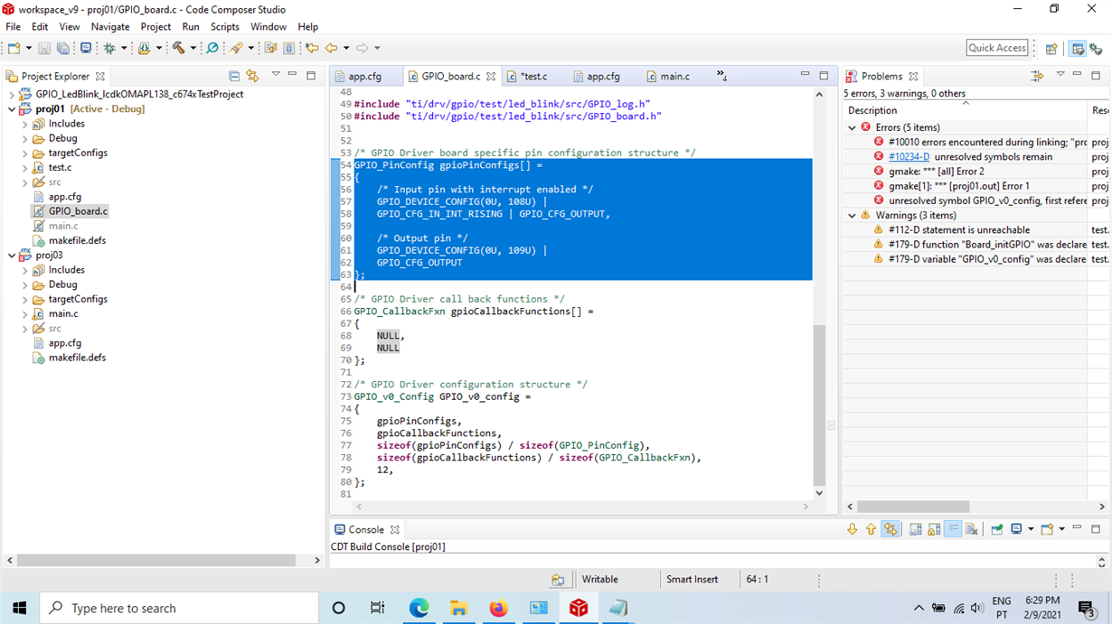Show hidden editor tabs list

(x=721, y=76)
